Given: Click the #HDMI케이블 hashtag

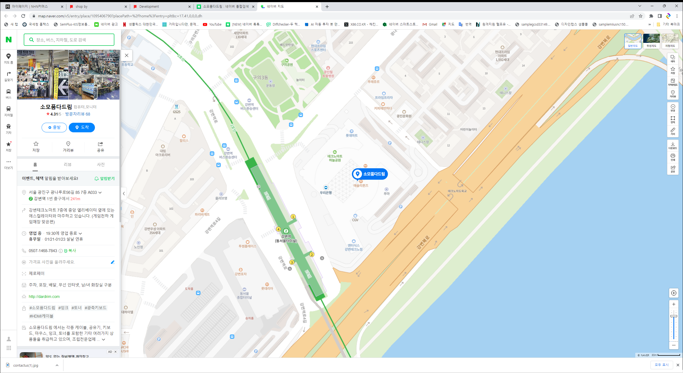Looking at the screenshot, I should coord(41,316).
